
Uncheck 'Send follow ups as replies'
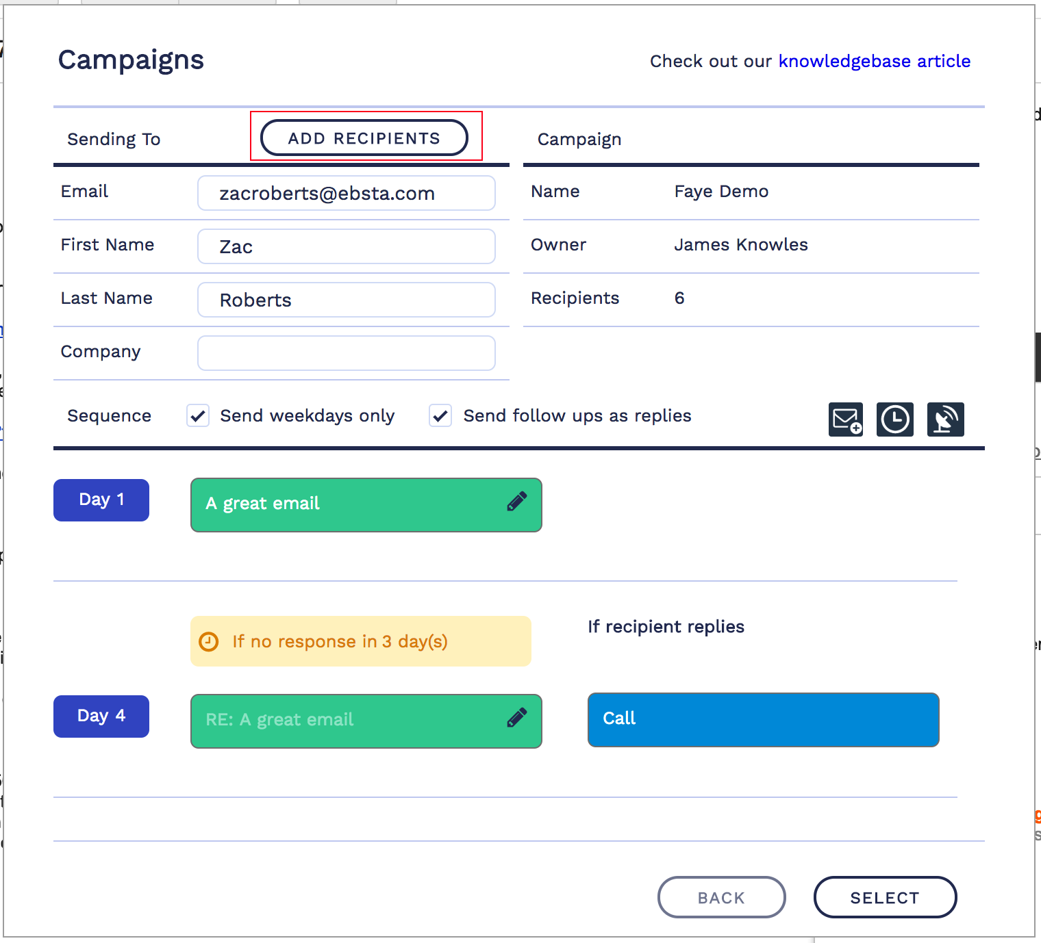coord(440,415)
